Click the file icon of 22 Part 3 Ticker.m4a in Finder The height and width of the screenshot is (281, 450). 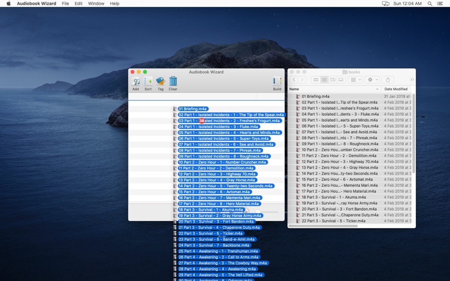point(298,221)
